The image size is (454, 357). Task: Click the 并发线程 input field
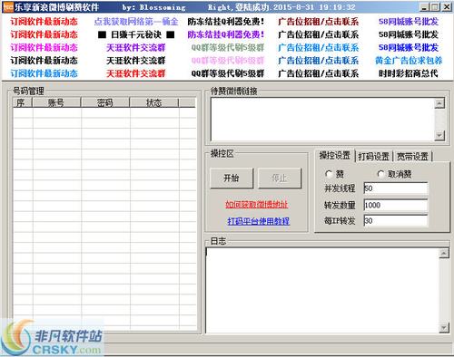point(396,188)
